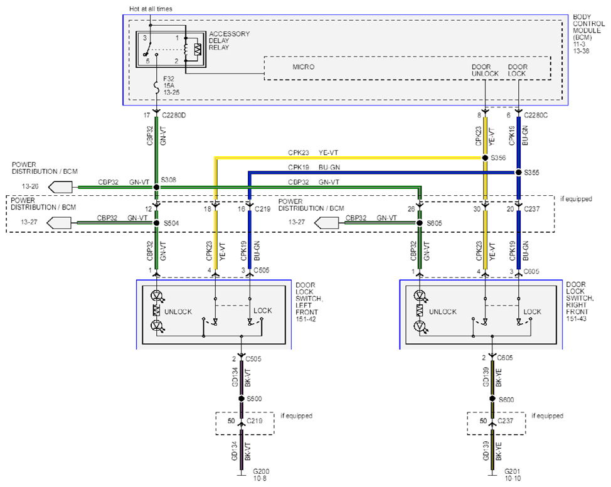Click the 'G201 10-10' ground label

(513, 475)
